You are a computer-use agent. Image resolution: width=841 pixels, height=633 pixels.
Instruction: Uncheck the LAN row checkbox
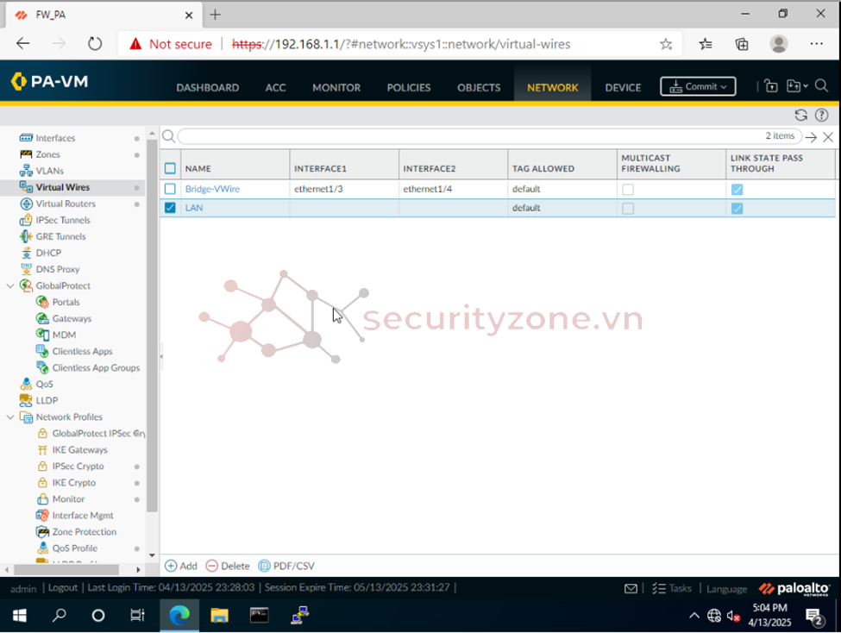170,208
